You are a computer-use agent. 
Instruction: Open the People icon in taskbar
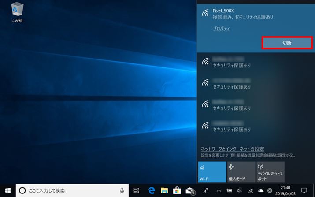pos(206,190)
